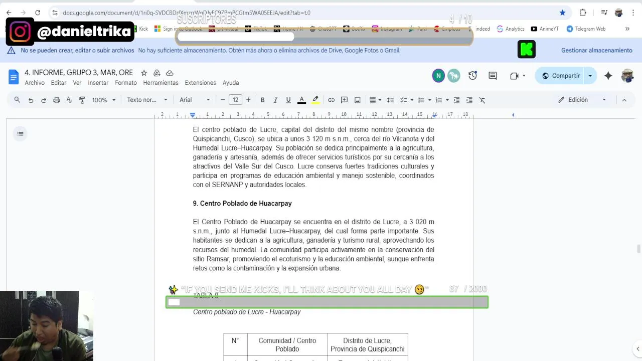This screenshot has width=642, height=361.
Task: Open the Herramientas menu
Action: [160, 83]
